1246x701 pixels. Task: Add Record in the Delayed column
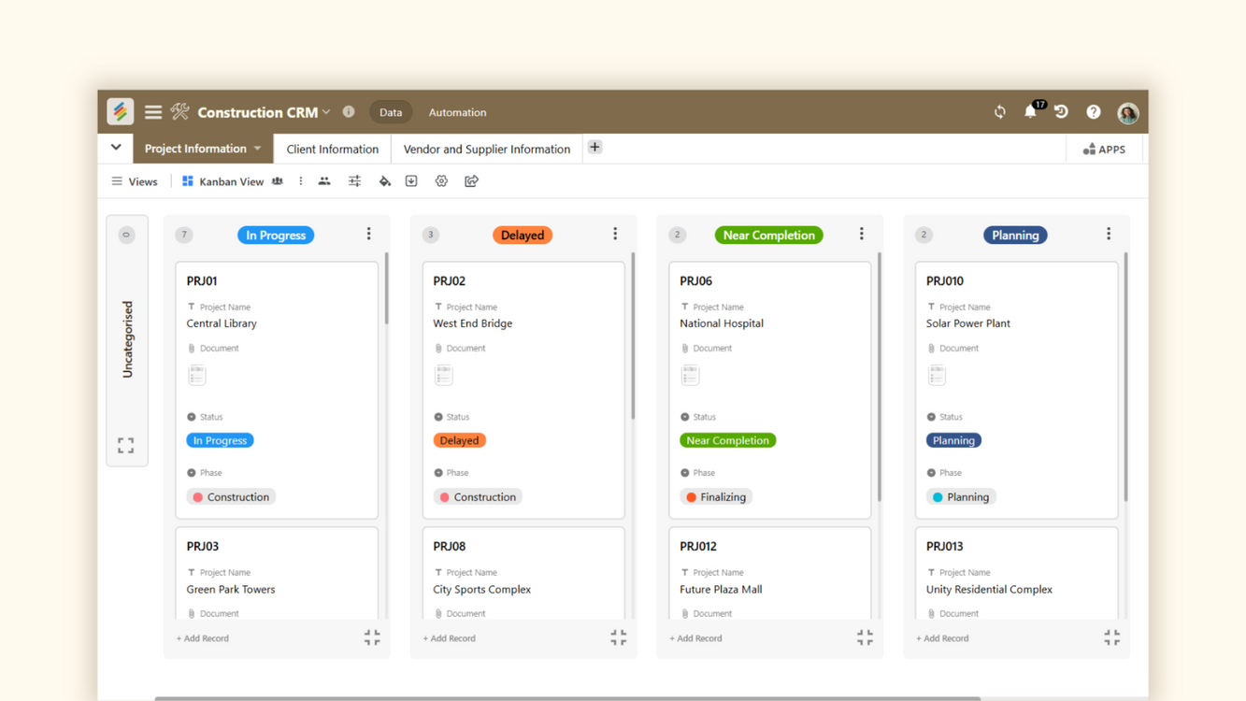(450, 638)
